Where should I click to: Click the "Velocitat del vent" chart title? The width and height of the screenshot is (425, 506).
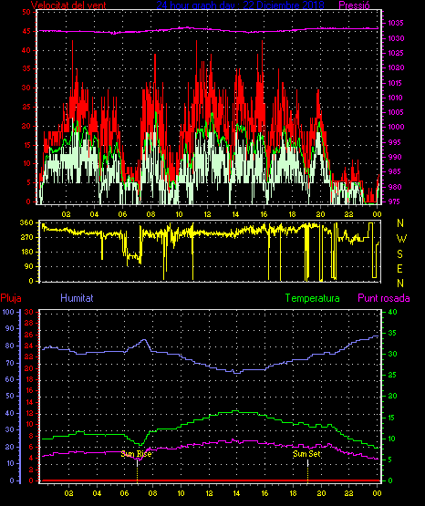pos(68,5)
